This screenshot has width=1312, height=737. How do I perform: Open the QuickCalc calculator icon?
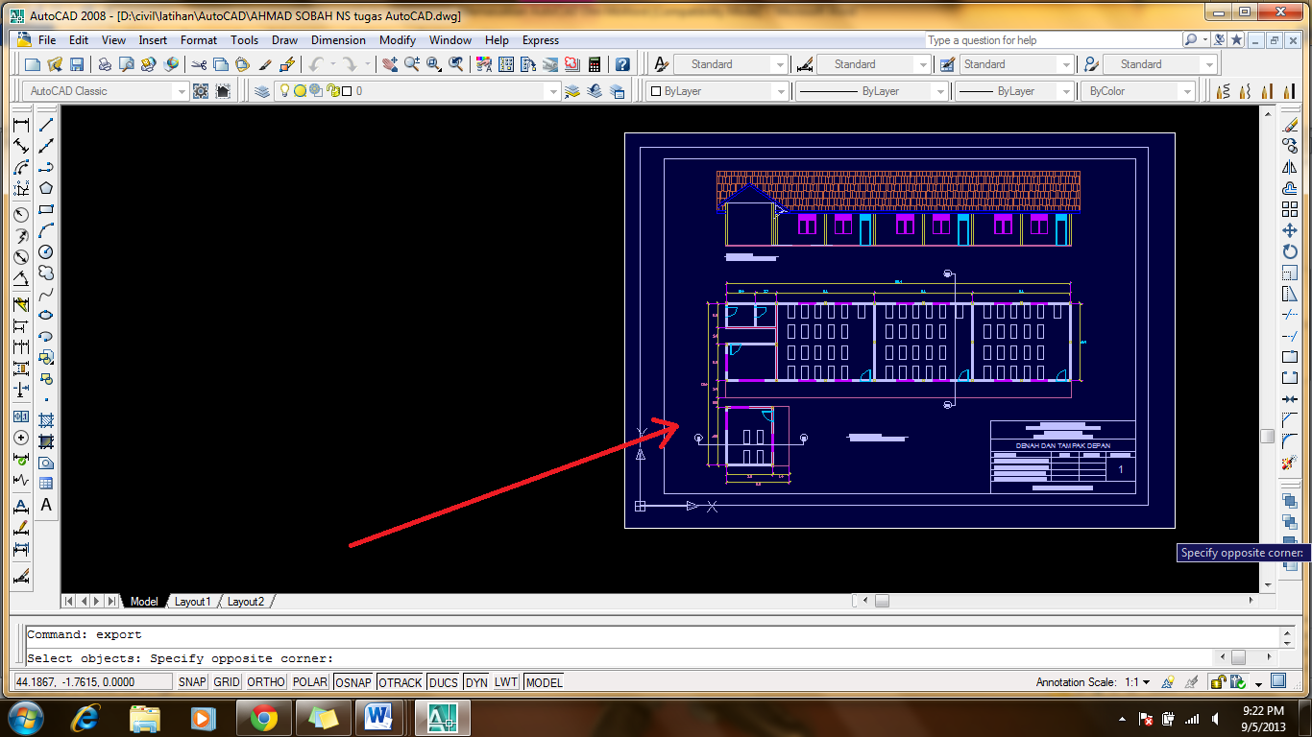point(595,64)
